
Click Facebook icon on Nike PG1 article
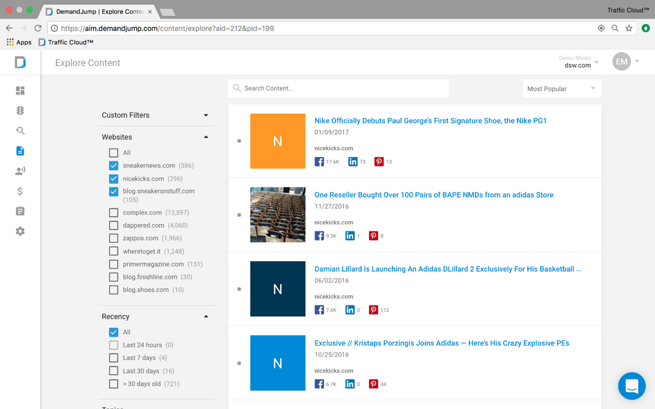[x=319, y=162]
